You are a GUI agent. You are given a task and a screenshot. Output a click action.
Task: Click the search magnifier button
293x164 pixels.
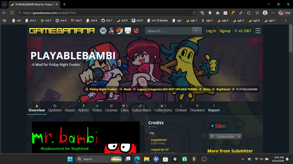pyautogui.click(x=197, y=31)
